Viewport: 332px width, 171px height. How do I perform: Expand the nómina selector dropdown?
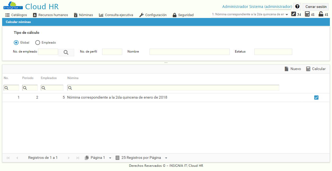[x=287, y=15]
